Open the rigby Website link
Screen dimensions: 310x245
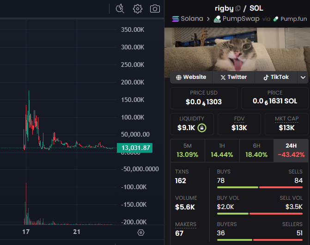tap(191, 77)
